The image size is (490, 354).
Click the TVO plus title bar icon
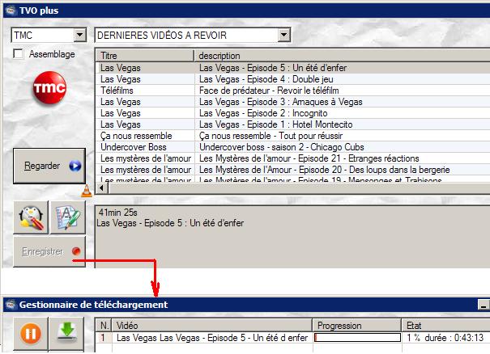pos(9,9)
